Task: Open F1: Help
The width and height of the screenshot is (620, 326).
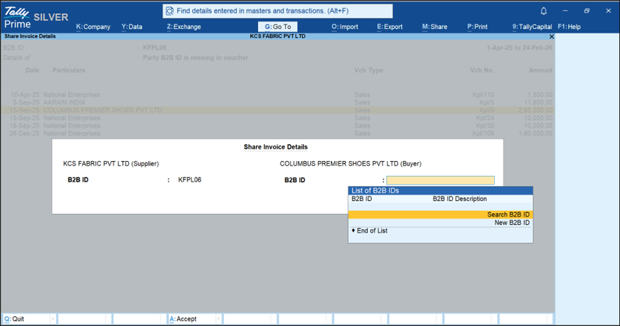Action: click(569, 27)
